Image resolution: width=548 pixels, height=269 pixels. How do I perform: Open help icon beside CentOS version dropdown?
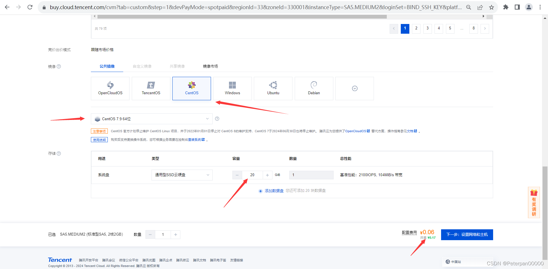point(217,119)
